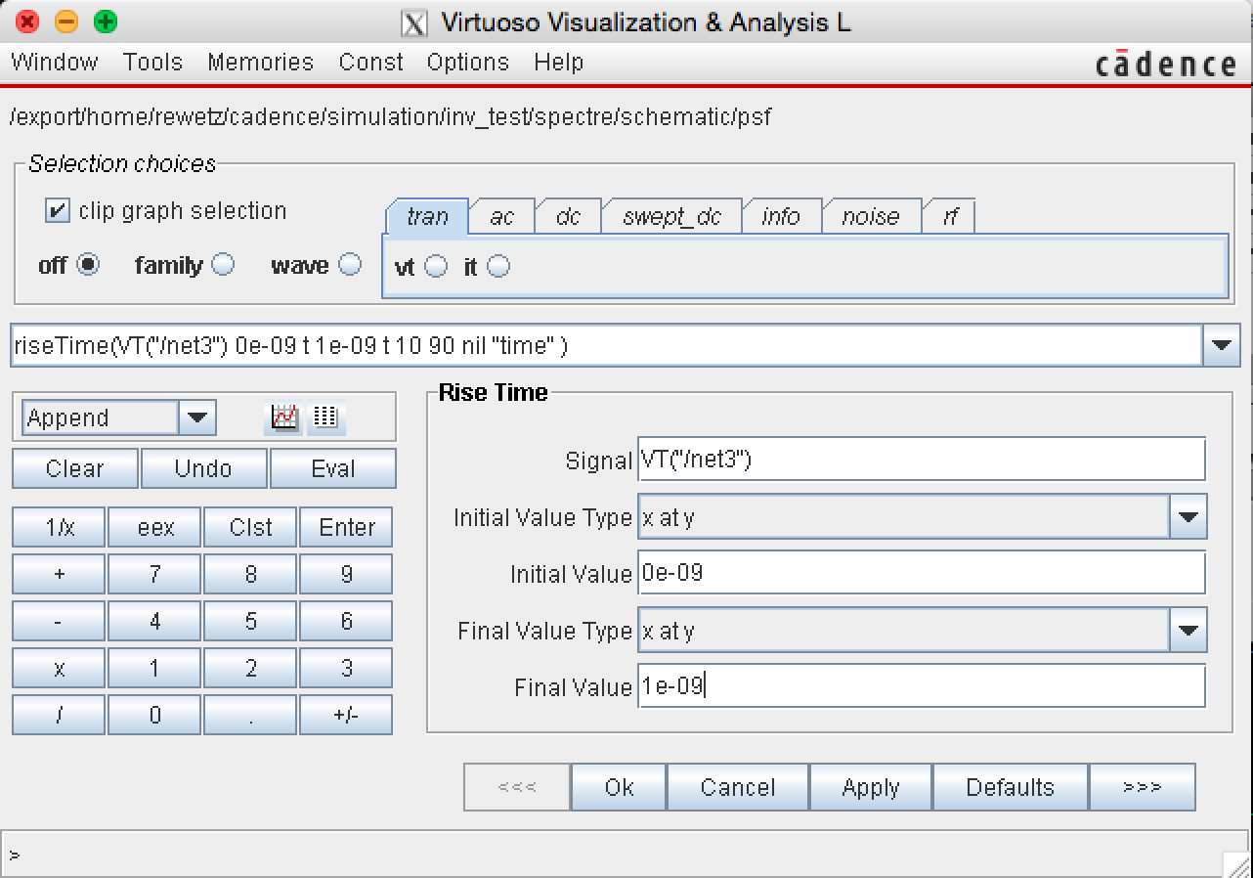Click the Apply button
1253x878 pixels.
coord(870,787)
